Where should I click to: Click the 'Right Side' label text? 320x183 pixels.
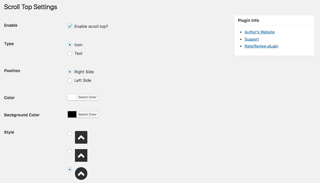84,72
